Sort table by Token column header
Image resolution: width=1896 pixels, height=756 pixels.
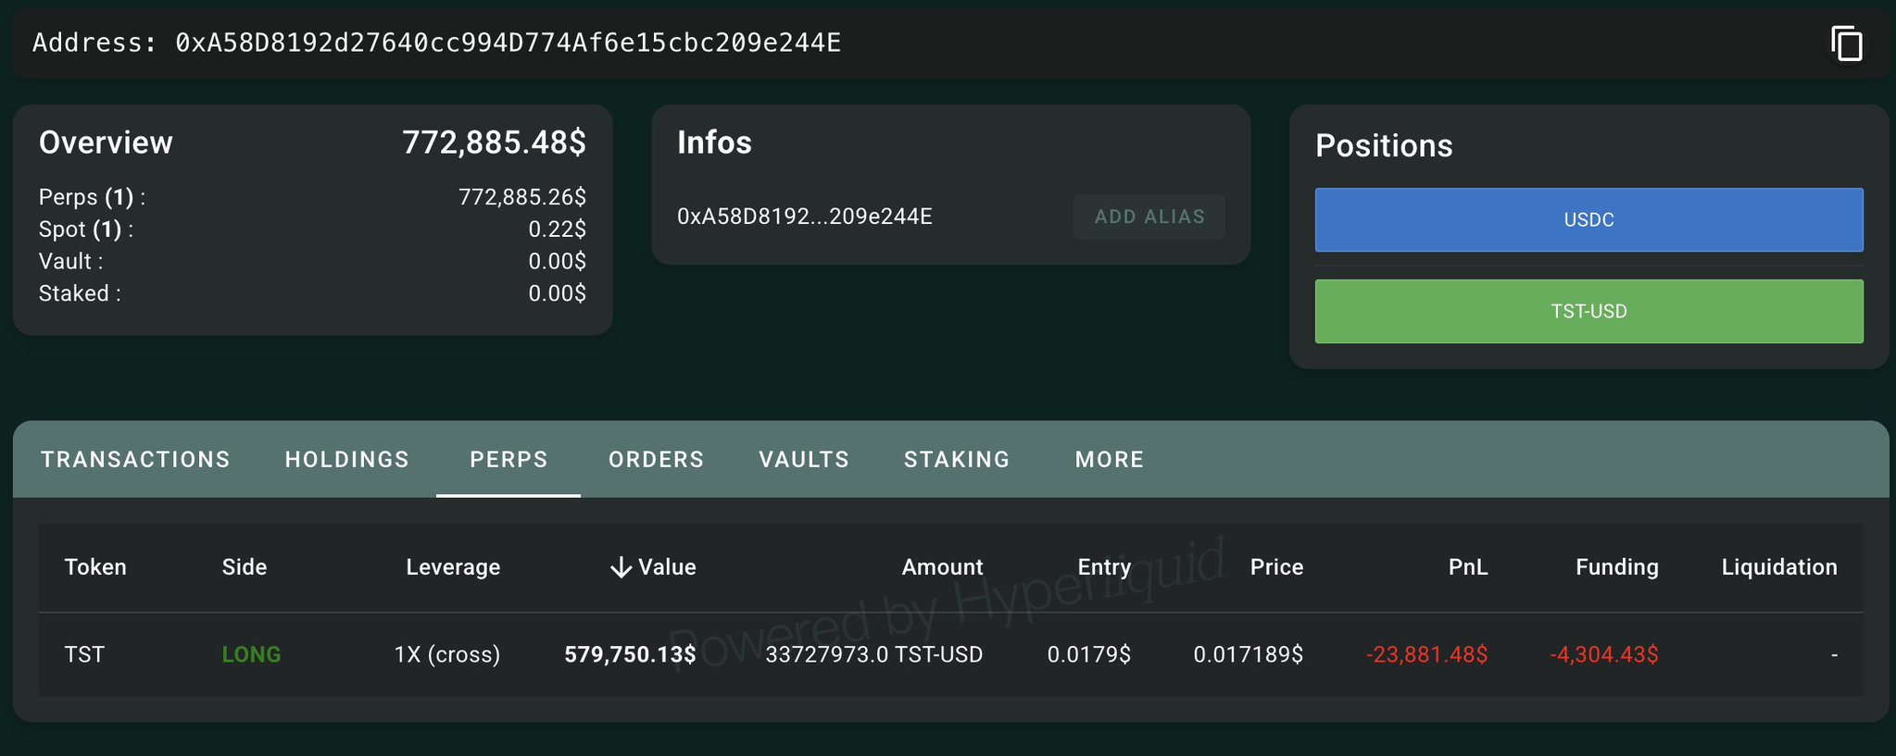point(95,567)
